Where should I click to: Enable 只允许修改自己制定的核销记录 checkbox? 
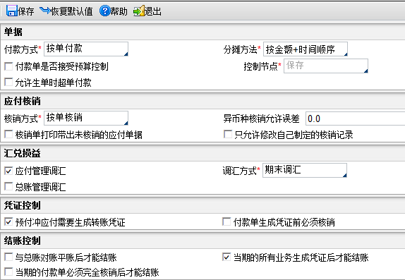(x=228, y=134)
